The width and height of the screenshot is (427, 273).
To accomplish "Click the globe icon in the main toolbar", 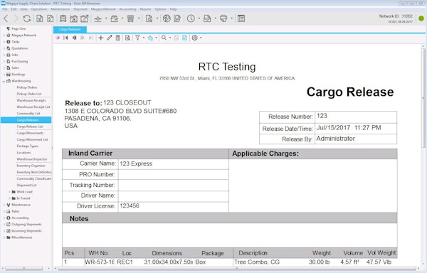I will (167, 18).
